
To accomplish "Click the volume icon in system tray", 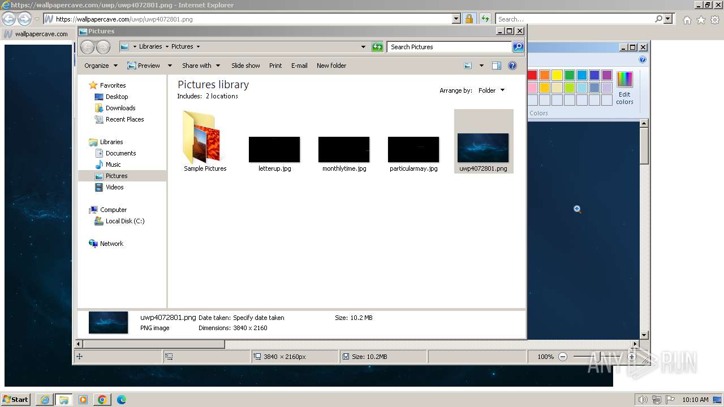I will [x=643, y=400].
